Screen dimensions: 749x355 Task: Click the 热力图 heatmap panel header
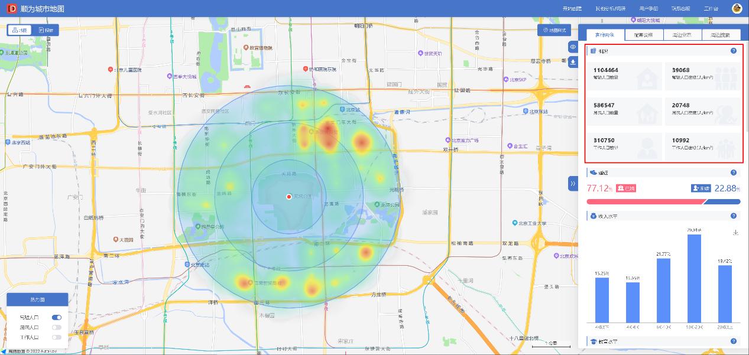37,299
